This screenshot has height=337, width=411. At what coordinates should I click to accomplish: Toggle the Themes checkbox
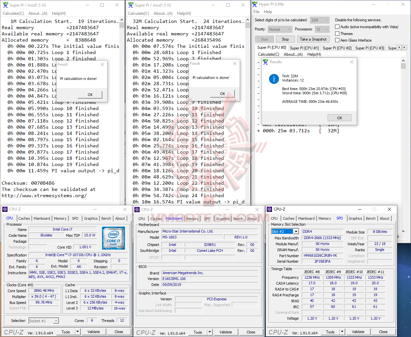[x=337, y=33]
